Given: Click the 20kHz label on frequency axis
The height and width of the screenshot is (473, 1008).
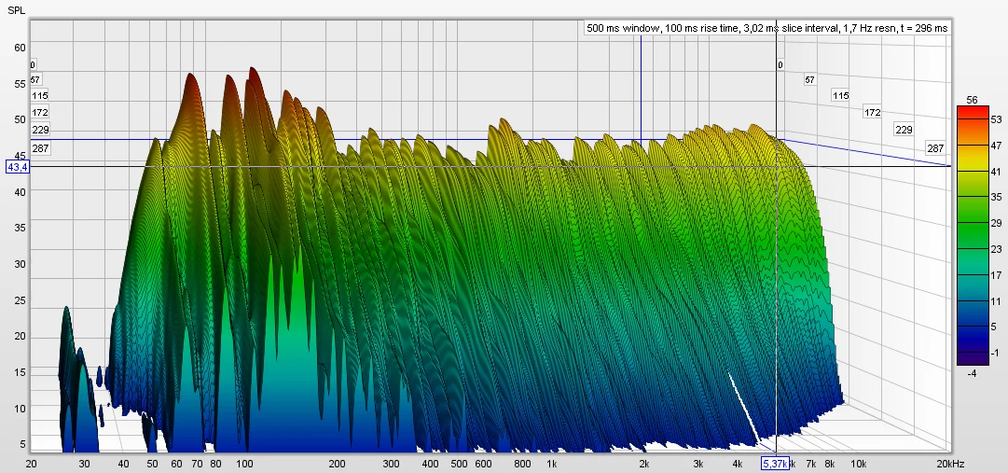Looking at the screenshot, I should pos(950,464).
